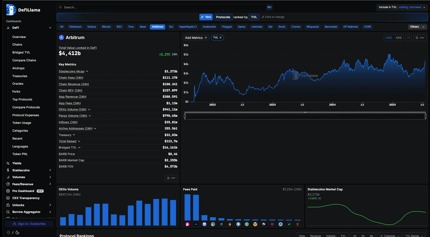430x237 pixels.
Task: Click the Pro Dashboard database icon
Action: pyautogui.click(x=8, y=191)
